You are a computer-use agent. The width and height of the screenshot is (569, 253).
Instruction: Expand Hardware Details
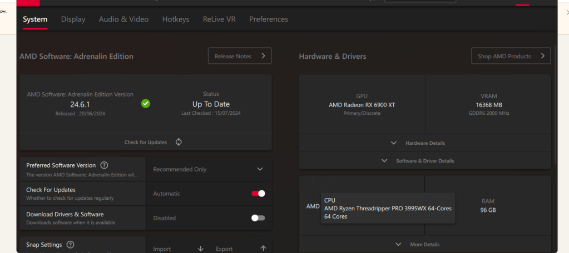(425, 143)
